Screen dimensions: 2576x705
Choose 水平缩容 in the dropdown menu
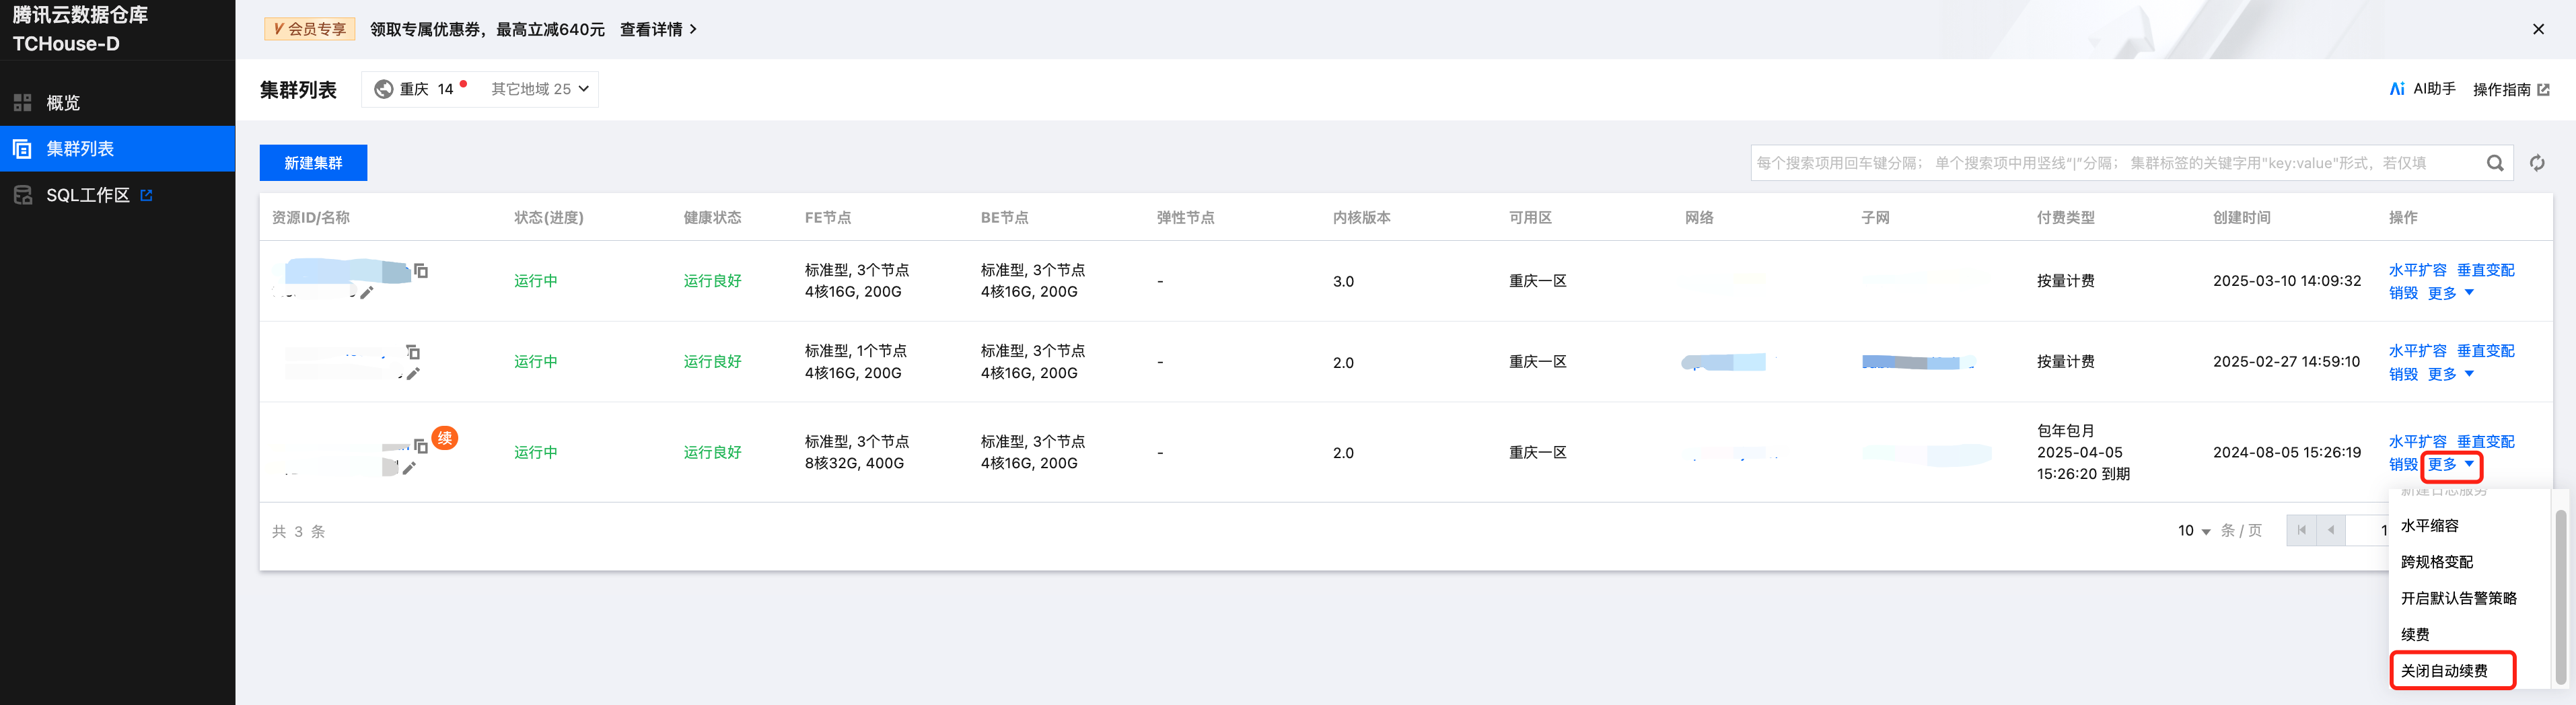pos(2429,525)
